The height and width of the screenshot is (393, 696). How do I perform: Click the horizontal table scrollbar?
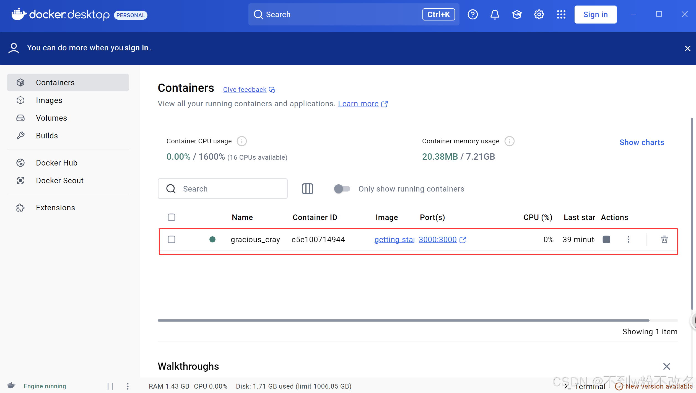(x=403, y=320)
